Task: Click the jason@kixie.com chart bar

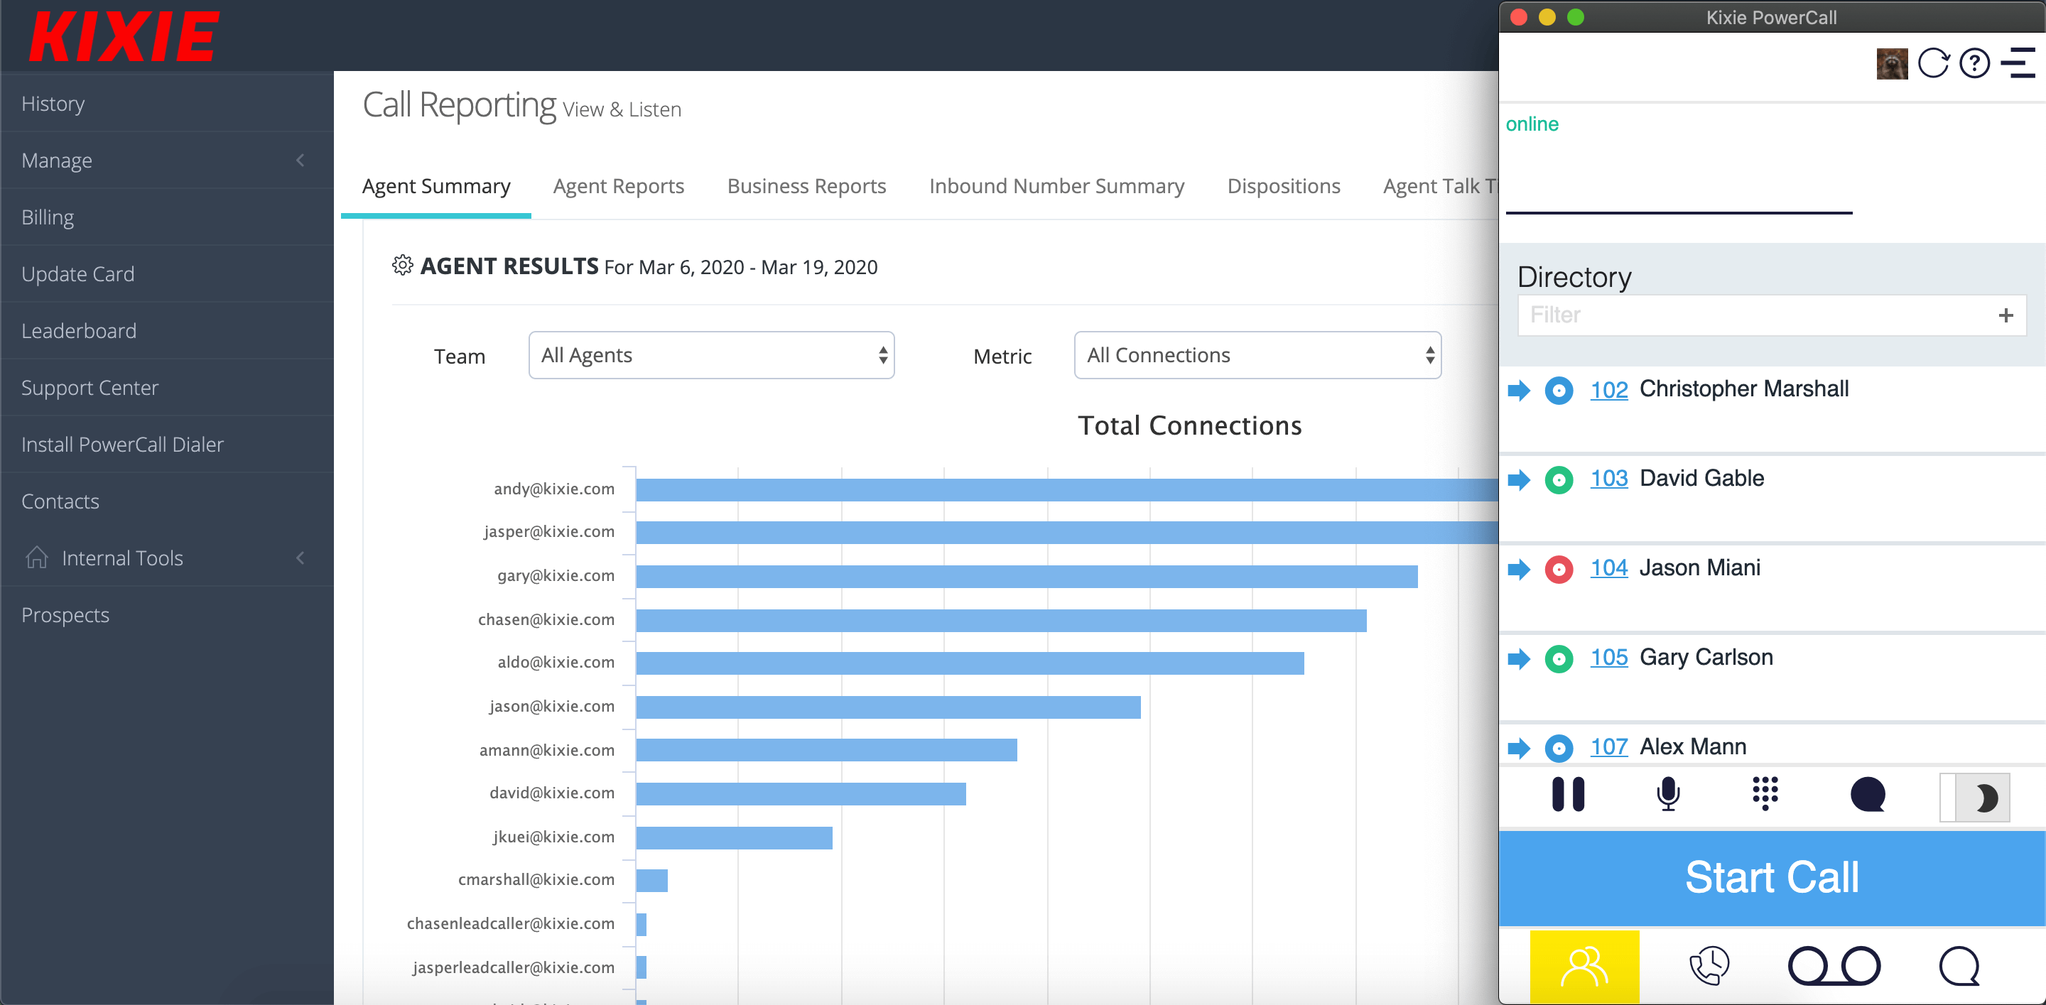Action: (888, 707)
